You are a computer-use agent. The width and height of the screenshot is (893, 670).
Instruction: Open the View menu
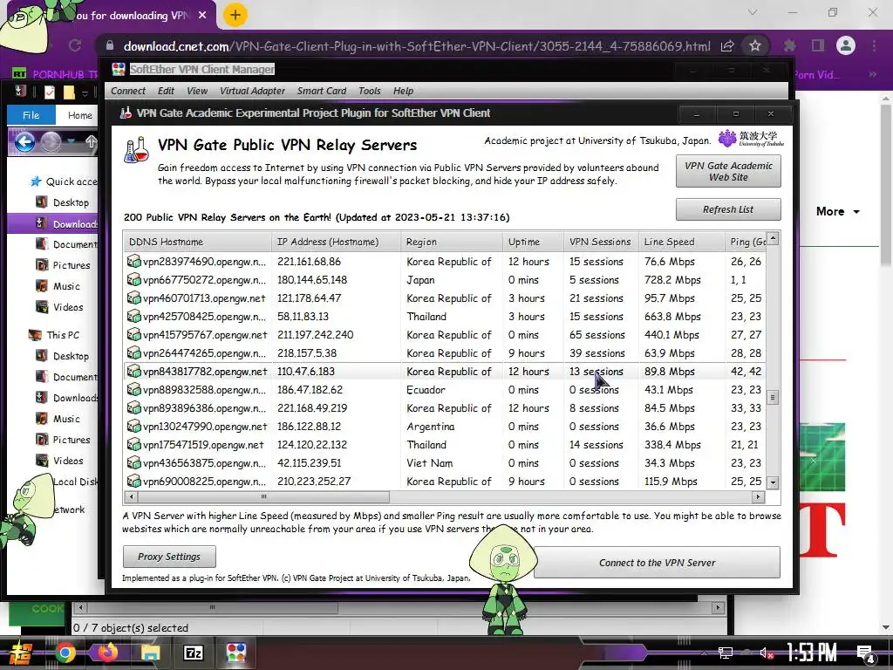(x=197, y=91)
